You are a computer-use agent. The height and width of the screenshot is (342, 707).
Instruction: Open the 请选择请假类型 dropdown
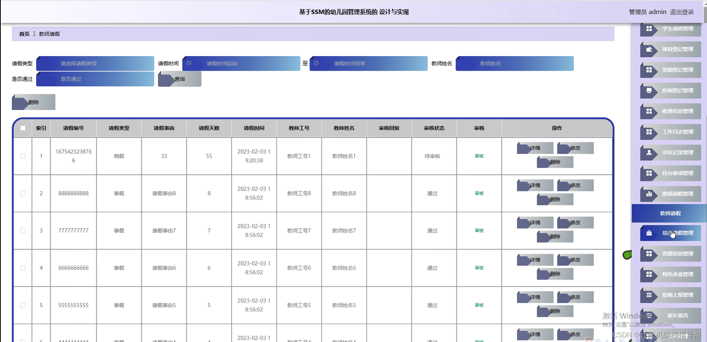[95, 63]
